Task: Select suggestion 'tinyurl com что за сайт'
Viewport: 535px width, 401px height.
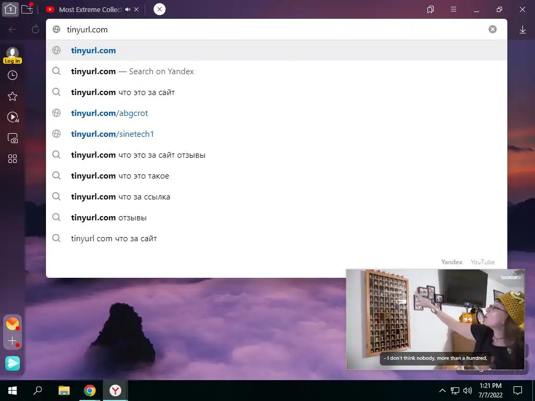Action: (x=276, y=238)
